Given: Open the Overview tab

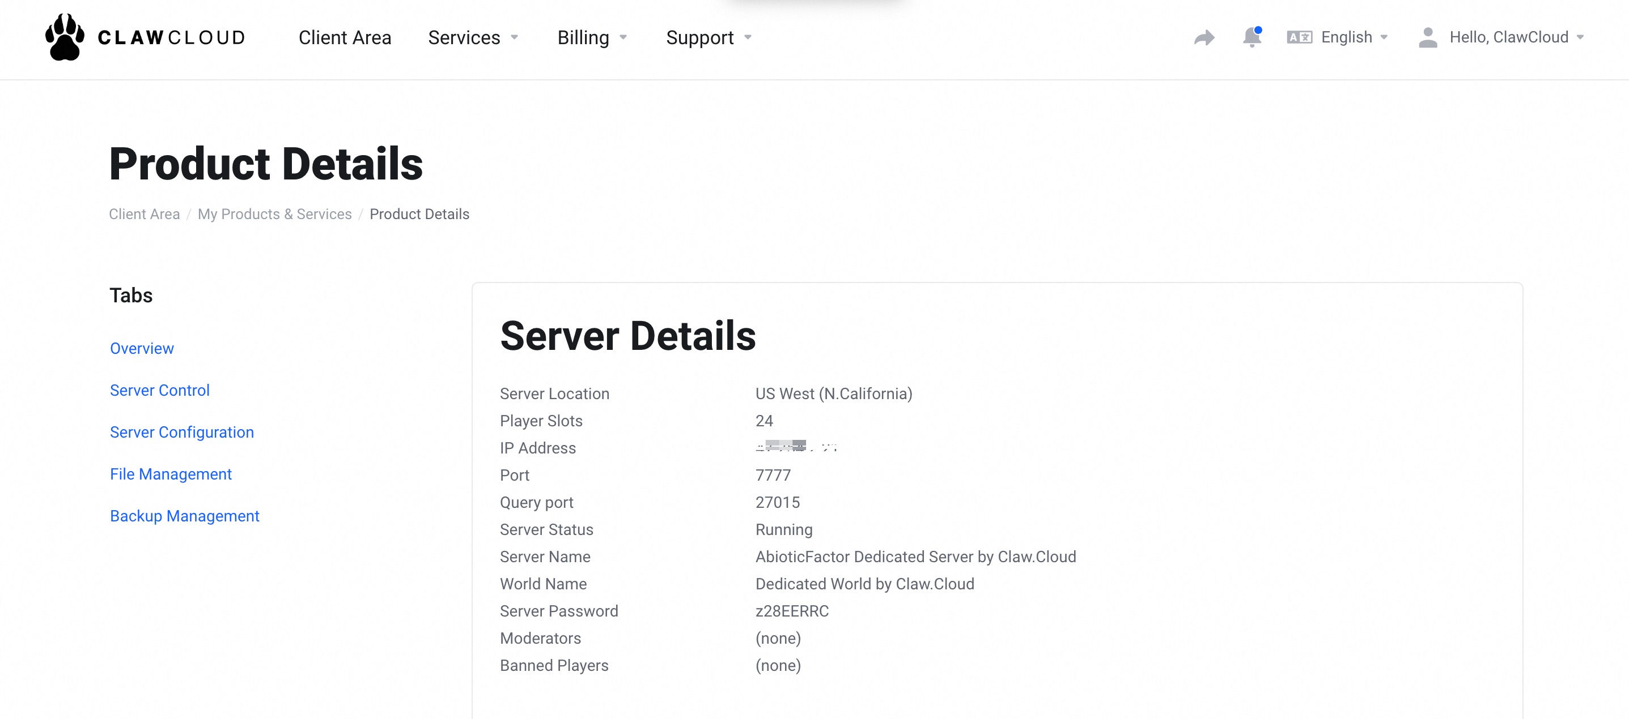Looking at the screenshot, I should pos(142,348).
